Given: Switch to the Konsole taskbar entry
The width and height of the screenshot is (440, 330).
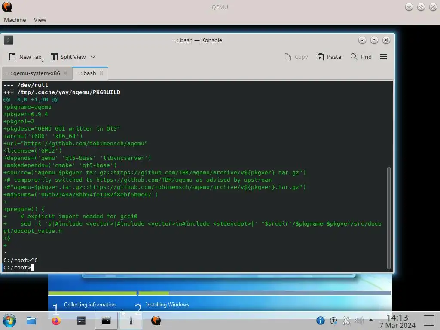Looking at the screenshot, I should [x=106, y=321].
